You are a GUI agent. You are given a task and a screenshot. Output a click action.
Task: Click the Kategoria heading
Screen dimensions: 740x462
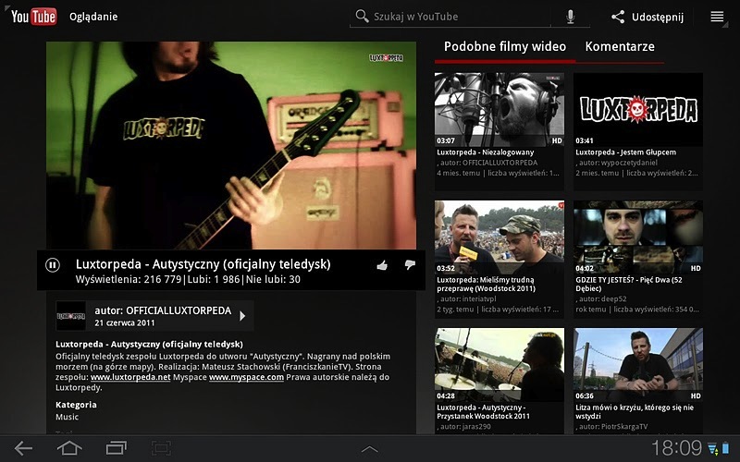pos(76,405)
